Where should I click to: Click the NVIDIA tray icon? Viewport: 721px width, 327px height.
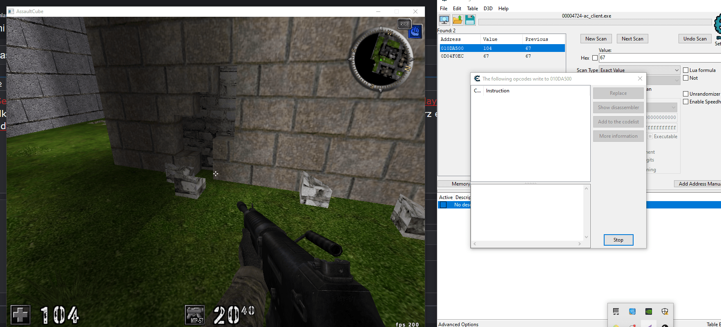[x=649, y=311]
